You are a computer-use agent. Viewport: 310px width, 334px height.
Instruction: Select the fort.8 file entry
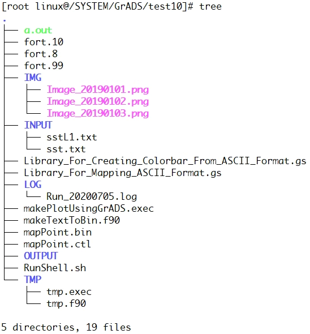(x=41, y=54)
